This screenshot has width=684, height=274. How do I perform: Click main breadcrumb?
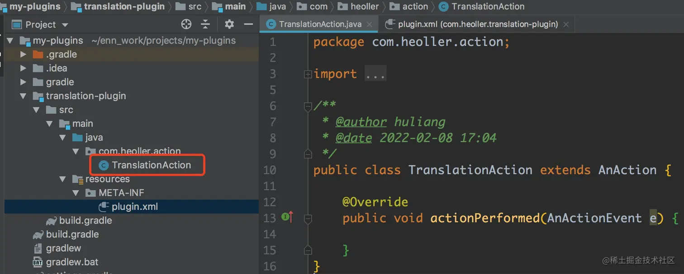[x=235, y=6]
